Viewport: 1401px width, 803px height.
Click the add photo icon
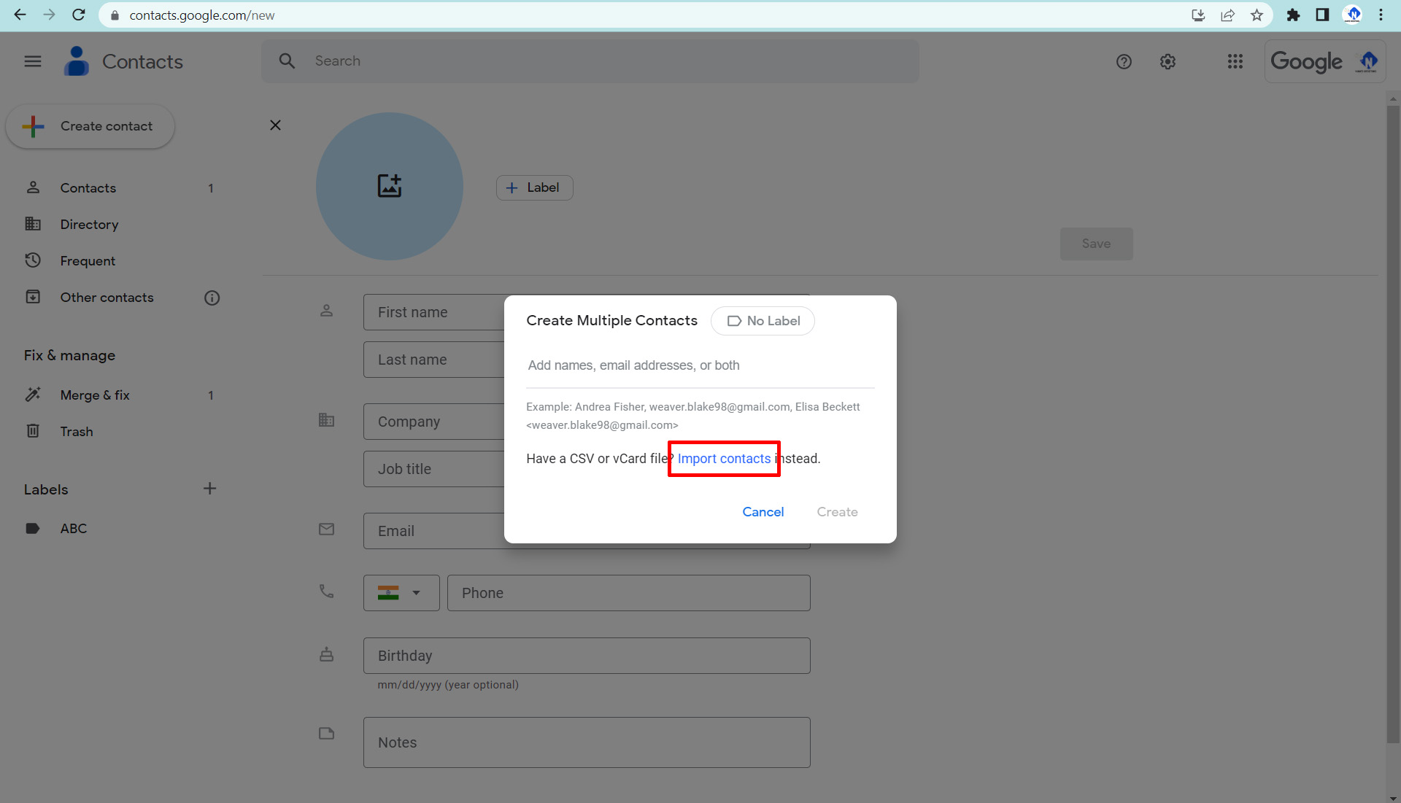coord(389,186)
